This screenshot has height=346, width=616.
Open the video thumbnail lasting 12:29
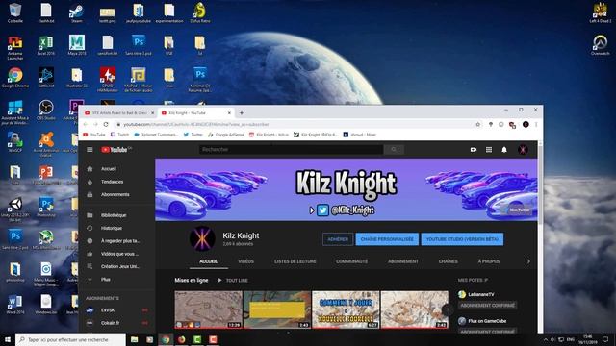[x=208, y=309]
